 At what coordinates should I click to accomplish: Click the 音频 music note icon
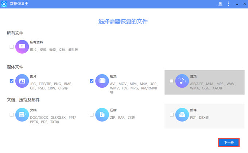182,81
